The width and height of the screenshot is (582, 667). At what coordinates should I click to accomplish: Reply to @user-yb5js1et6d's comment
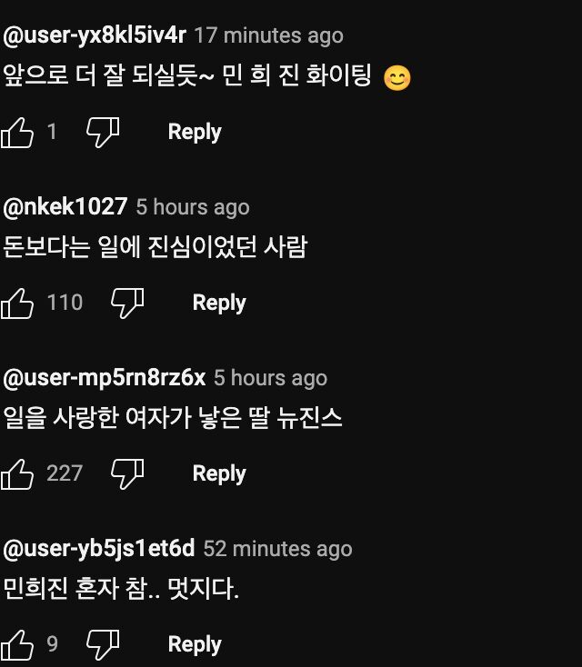pos(195,645)
